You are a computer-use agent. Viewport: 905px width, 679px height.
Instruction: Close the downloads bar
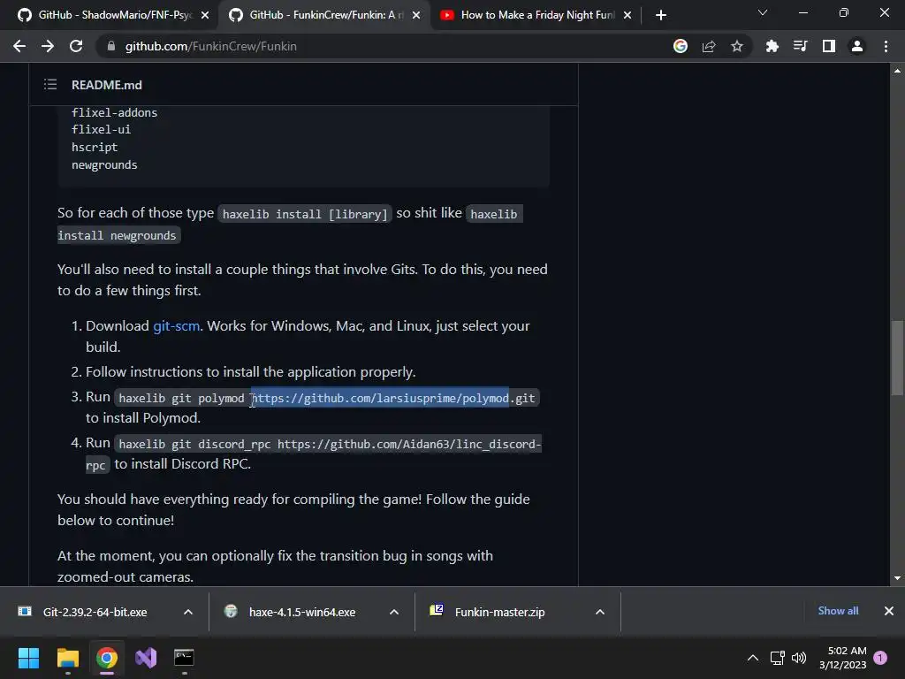889,611
